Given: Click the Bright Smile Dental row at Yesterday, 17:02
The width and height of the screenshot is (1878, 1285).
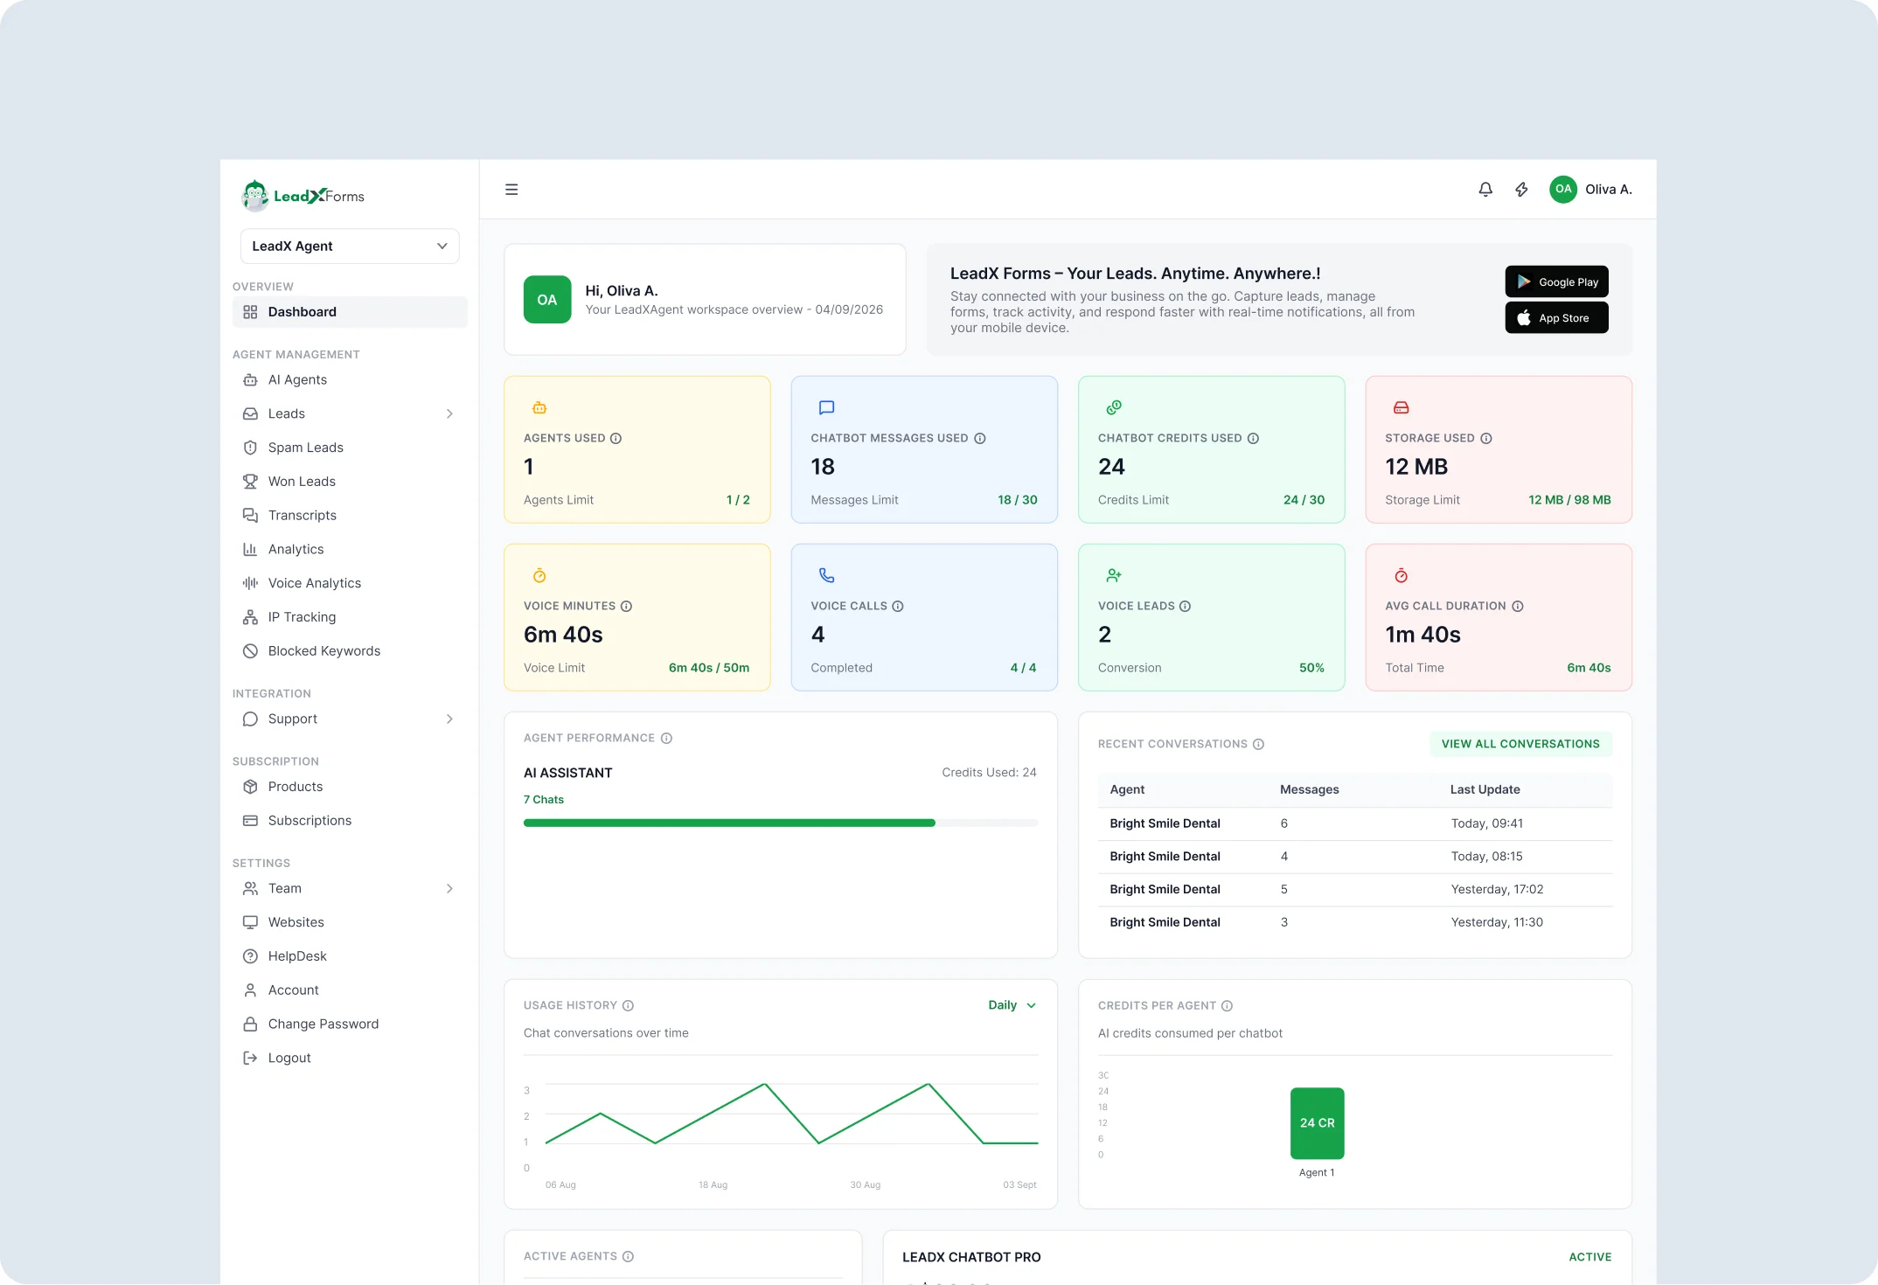Looking at the screenshot, I should tap(1355, 889).
